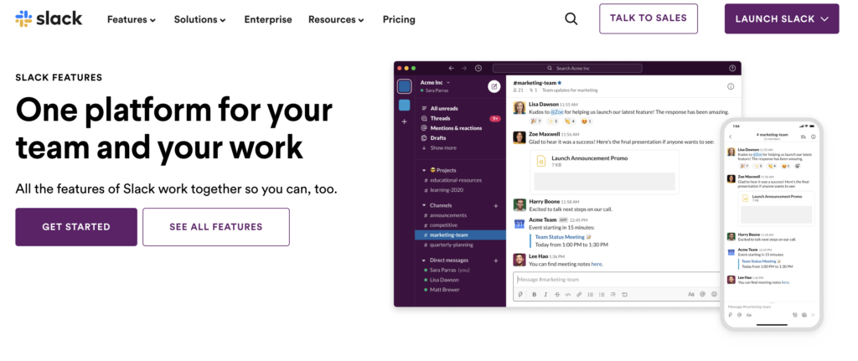Select the #educational-resources channel
Screen dimensions: 858x361
(456, 180)
